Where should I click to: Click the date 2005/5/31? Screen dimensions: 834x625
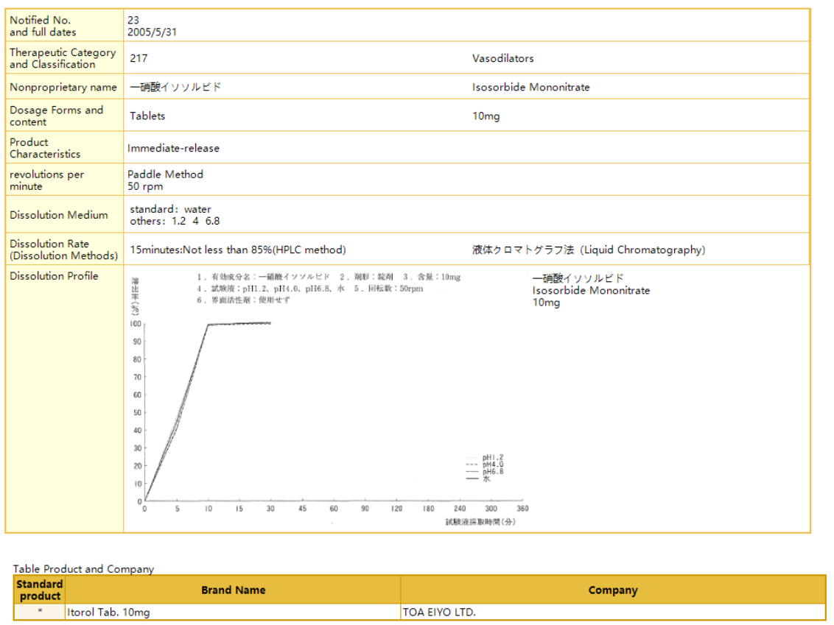[152, 32]
